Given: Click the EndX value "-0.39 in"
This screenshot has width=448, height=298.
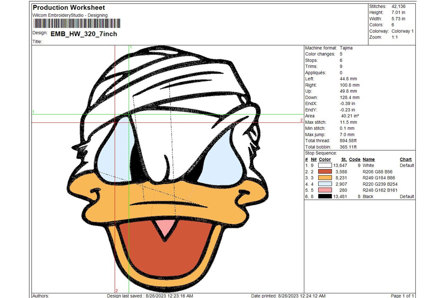Looking at the screenshot, I should pyautogui.click(x=347, y=104).
